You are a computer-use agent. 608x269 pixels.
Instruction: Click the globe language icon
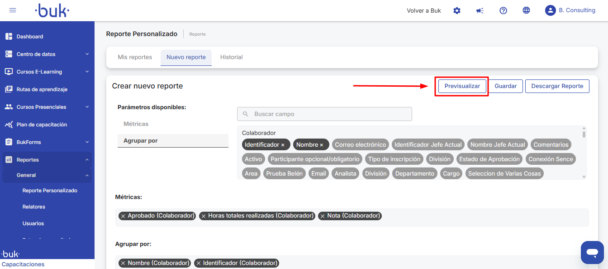[x=526, y=10]
